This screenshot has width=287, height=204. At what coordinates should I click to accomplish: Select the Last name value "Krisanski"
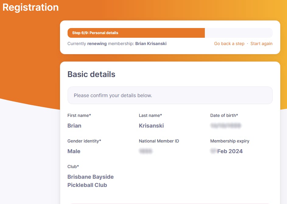pyautogui.click(x=151, y=126)
